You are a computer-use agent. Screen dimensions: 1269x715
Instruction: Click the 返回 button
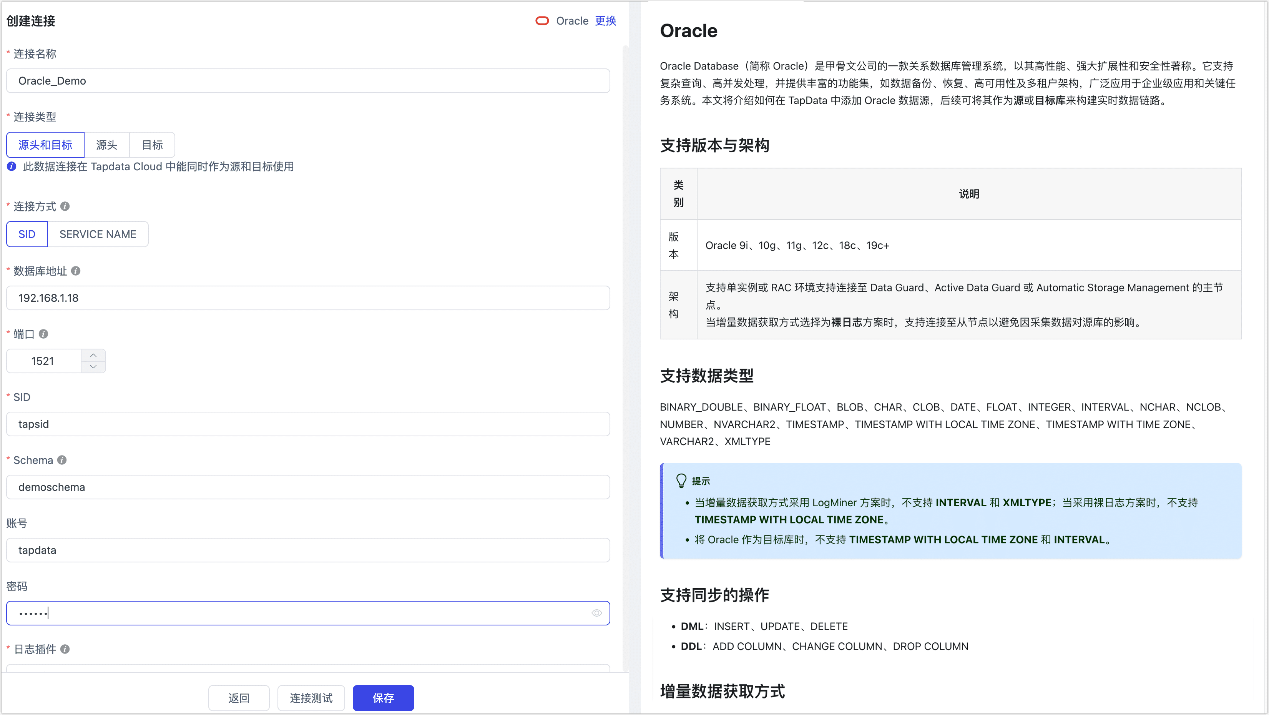(238, 698)
